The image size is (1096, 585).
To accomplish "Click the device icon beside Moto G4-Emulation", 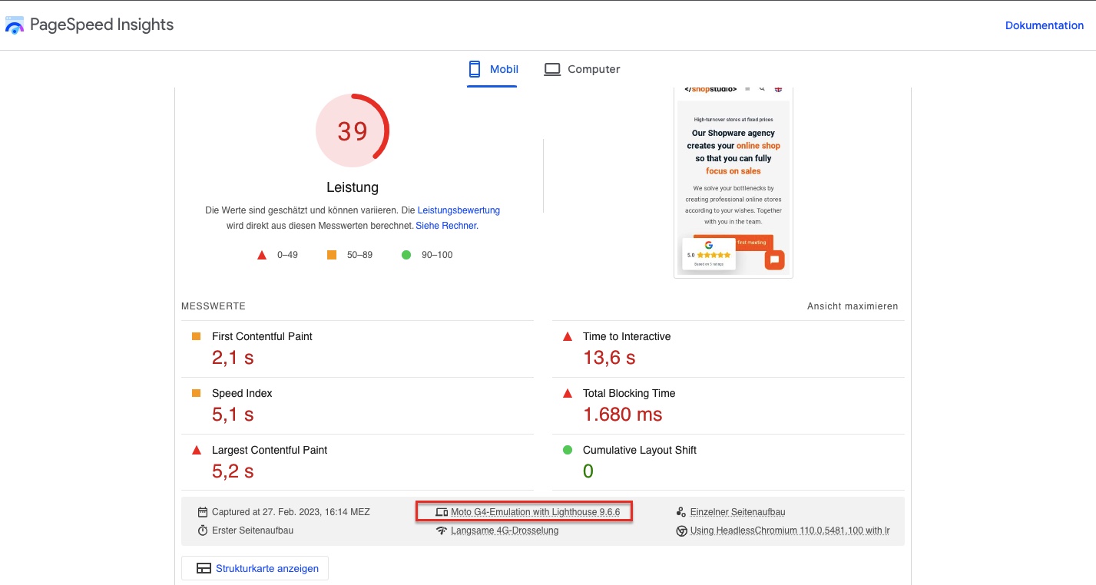I will [442, 512].
